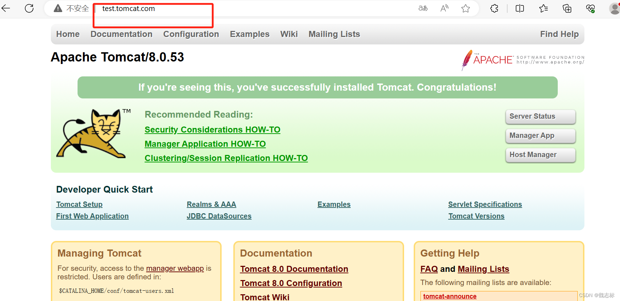Open the Realms & AAA link
This screenshot has width=620, height=301.
(x=211, y=204)
